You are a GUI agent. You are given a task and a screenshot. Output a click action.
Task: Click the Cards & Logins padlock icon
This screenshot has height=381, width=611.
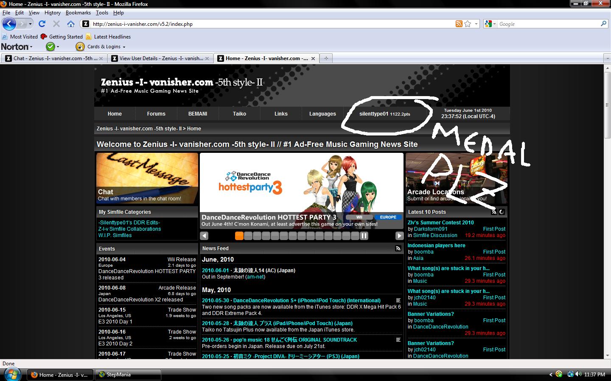(80, 47)
